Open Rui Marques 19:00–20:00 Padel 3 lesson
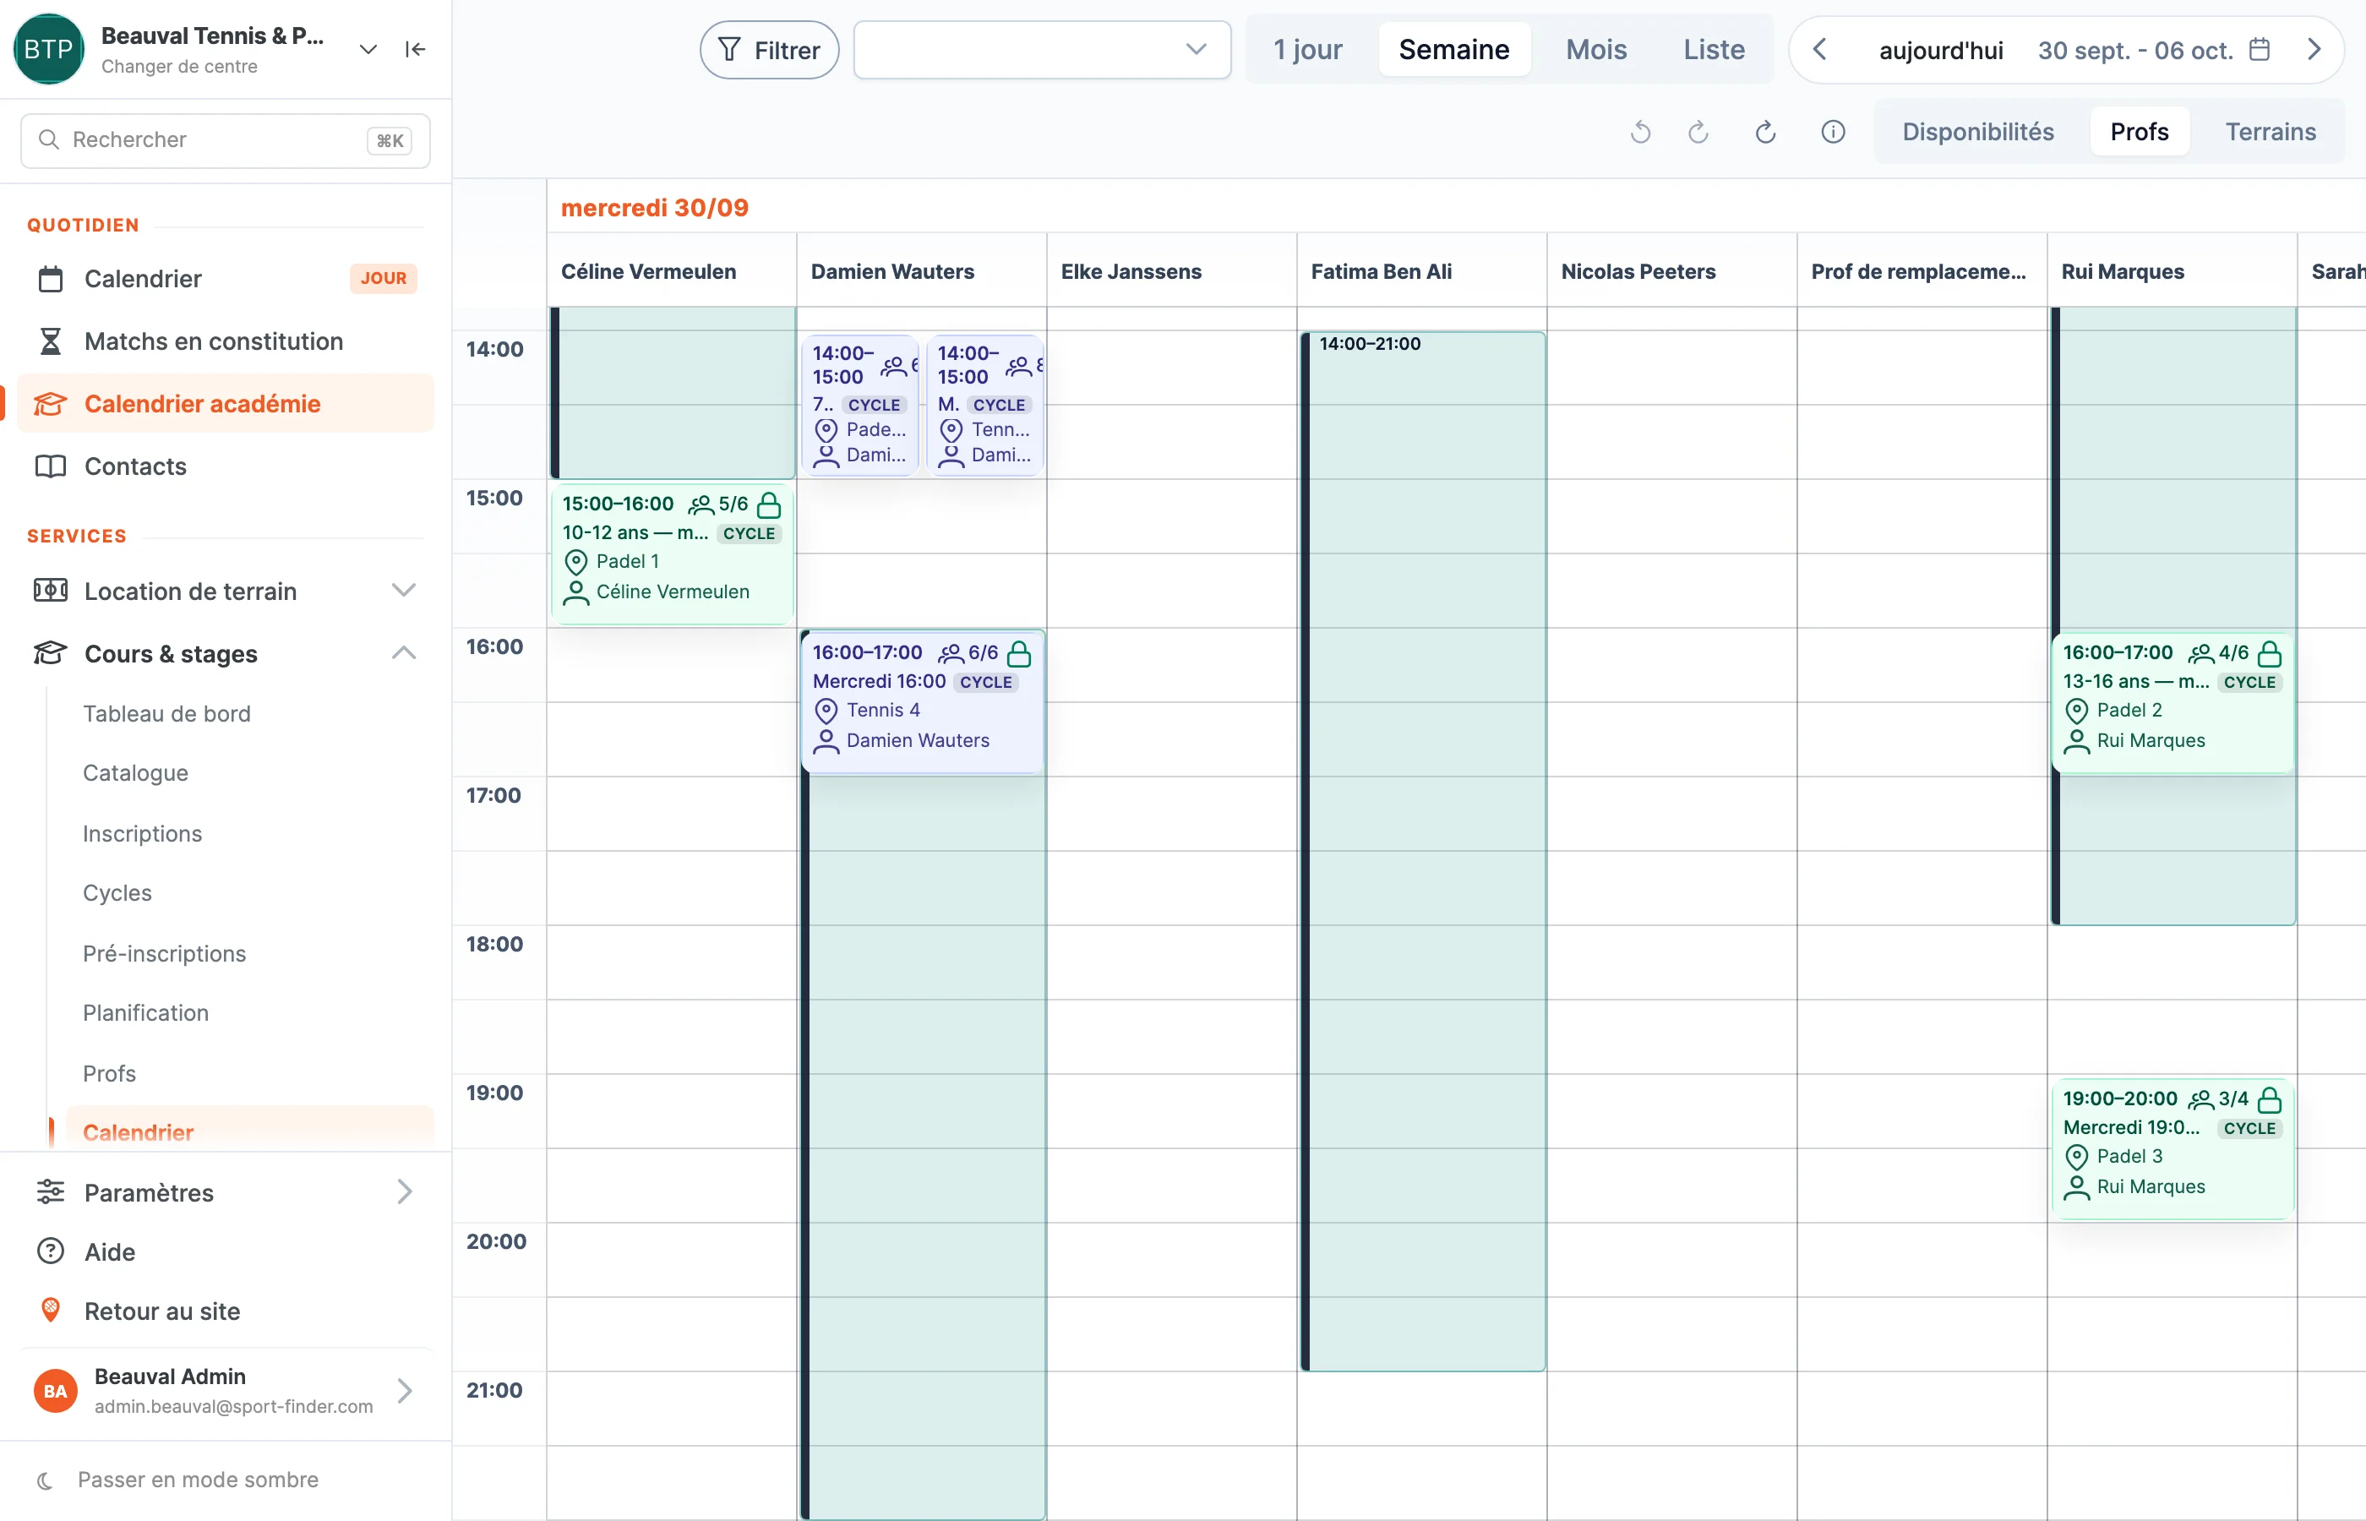Image resolution: width=2366 pixels, height=1521 pixels. (2172, 1148)
